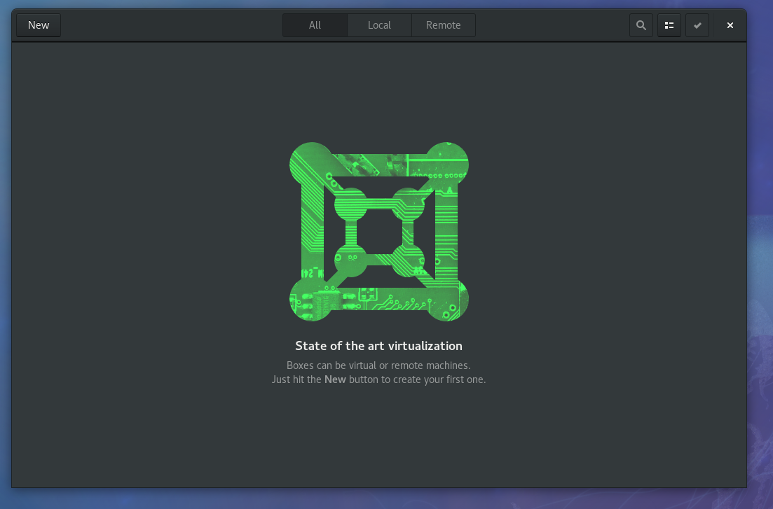
Task: Toggle list view with the list icon
Action: (669, 25)
